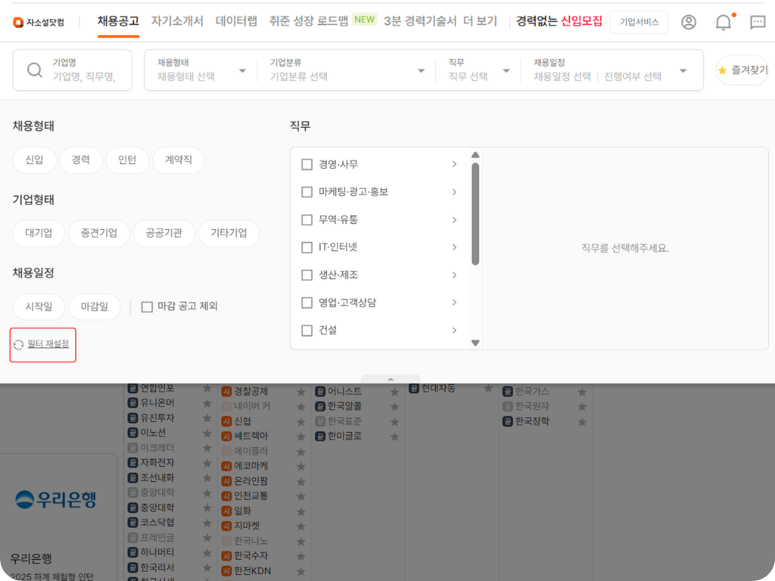Click the search magnifier icon

tap(35, 70)
